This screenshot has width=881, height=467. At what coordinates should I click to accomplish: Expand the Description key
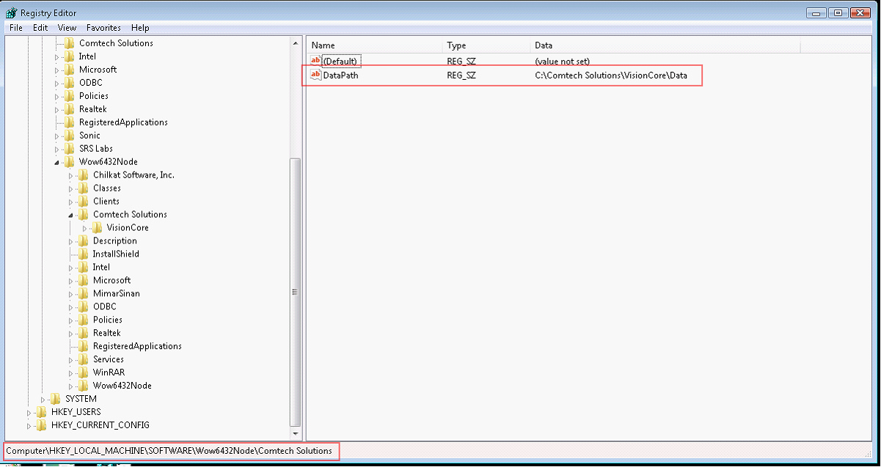click(x=72, y=241)
